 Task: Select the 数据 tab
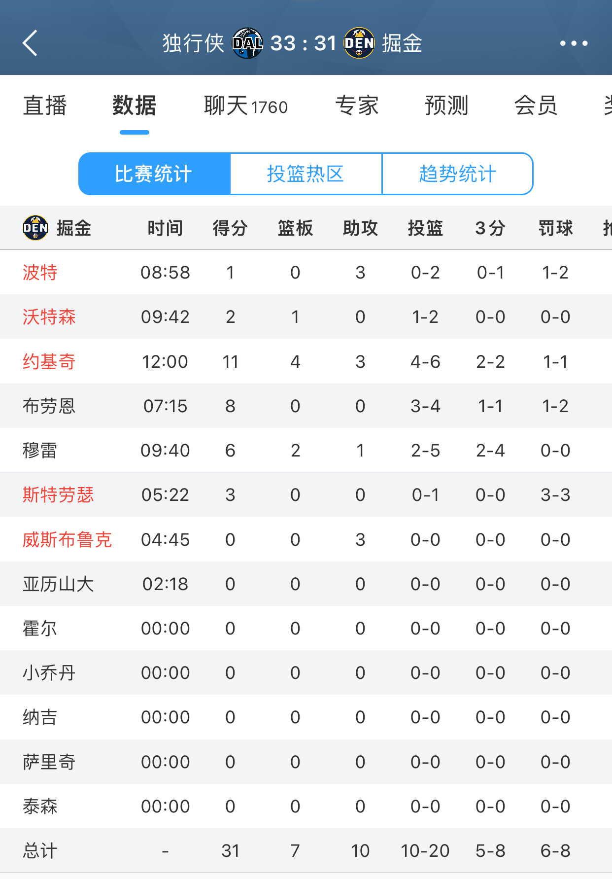[135, 105]
